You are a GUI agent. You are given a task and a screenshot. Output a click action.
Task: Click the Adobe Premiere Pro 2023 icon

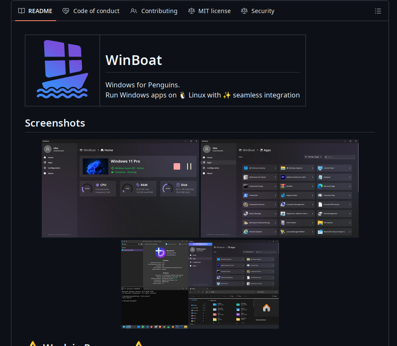pos(283,177)
